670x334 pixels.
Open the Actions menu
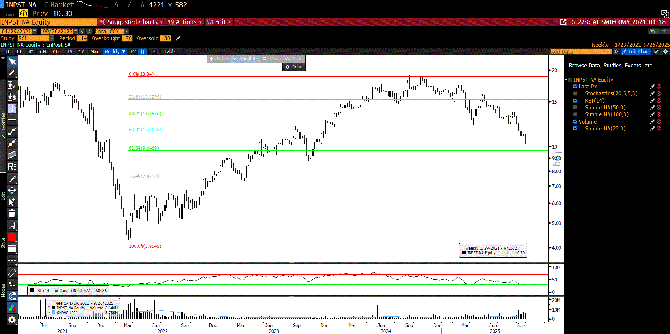click(184, 22)
